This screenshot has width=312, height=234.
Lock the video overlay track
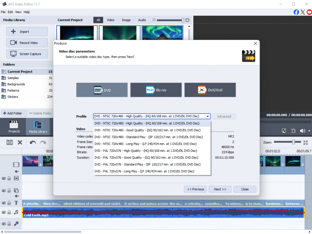click(x=9, y=191)
